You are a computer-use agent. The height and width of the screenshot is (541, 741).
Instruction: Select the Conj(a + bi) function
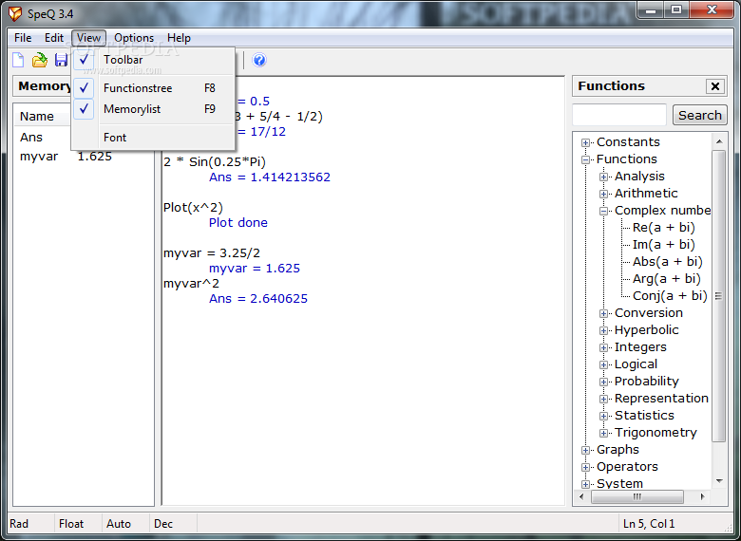point(670,296)
